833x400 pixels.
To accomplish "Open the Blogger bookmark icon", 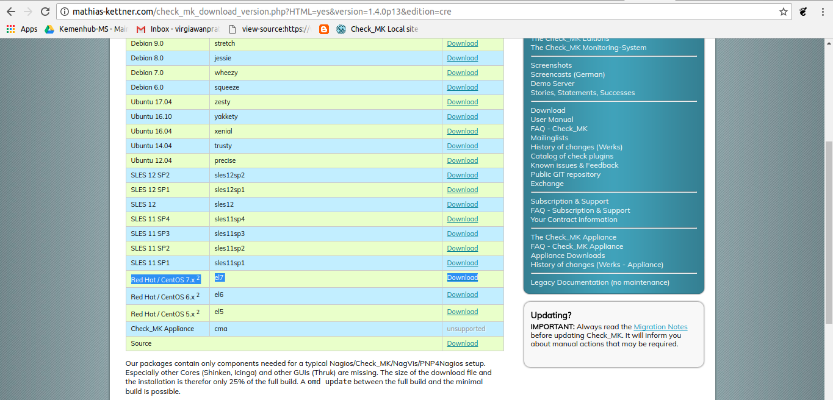I will pos(323,29).
